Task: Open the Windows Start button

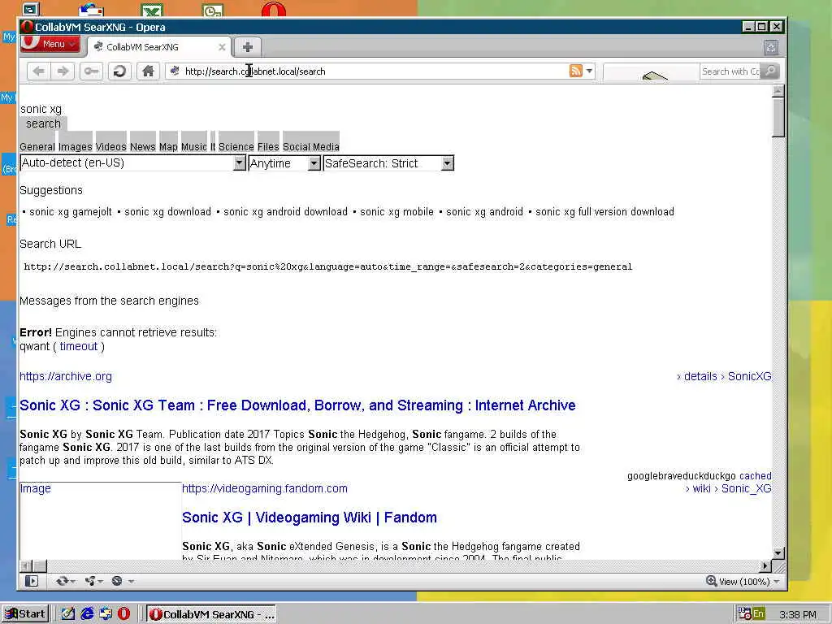Action: click(25, 614)
